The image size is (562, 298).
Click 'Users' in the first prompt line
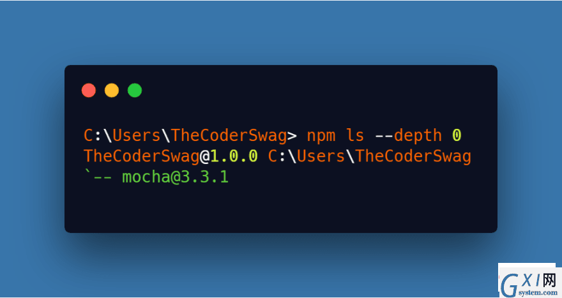point(136,135)
